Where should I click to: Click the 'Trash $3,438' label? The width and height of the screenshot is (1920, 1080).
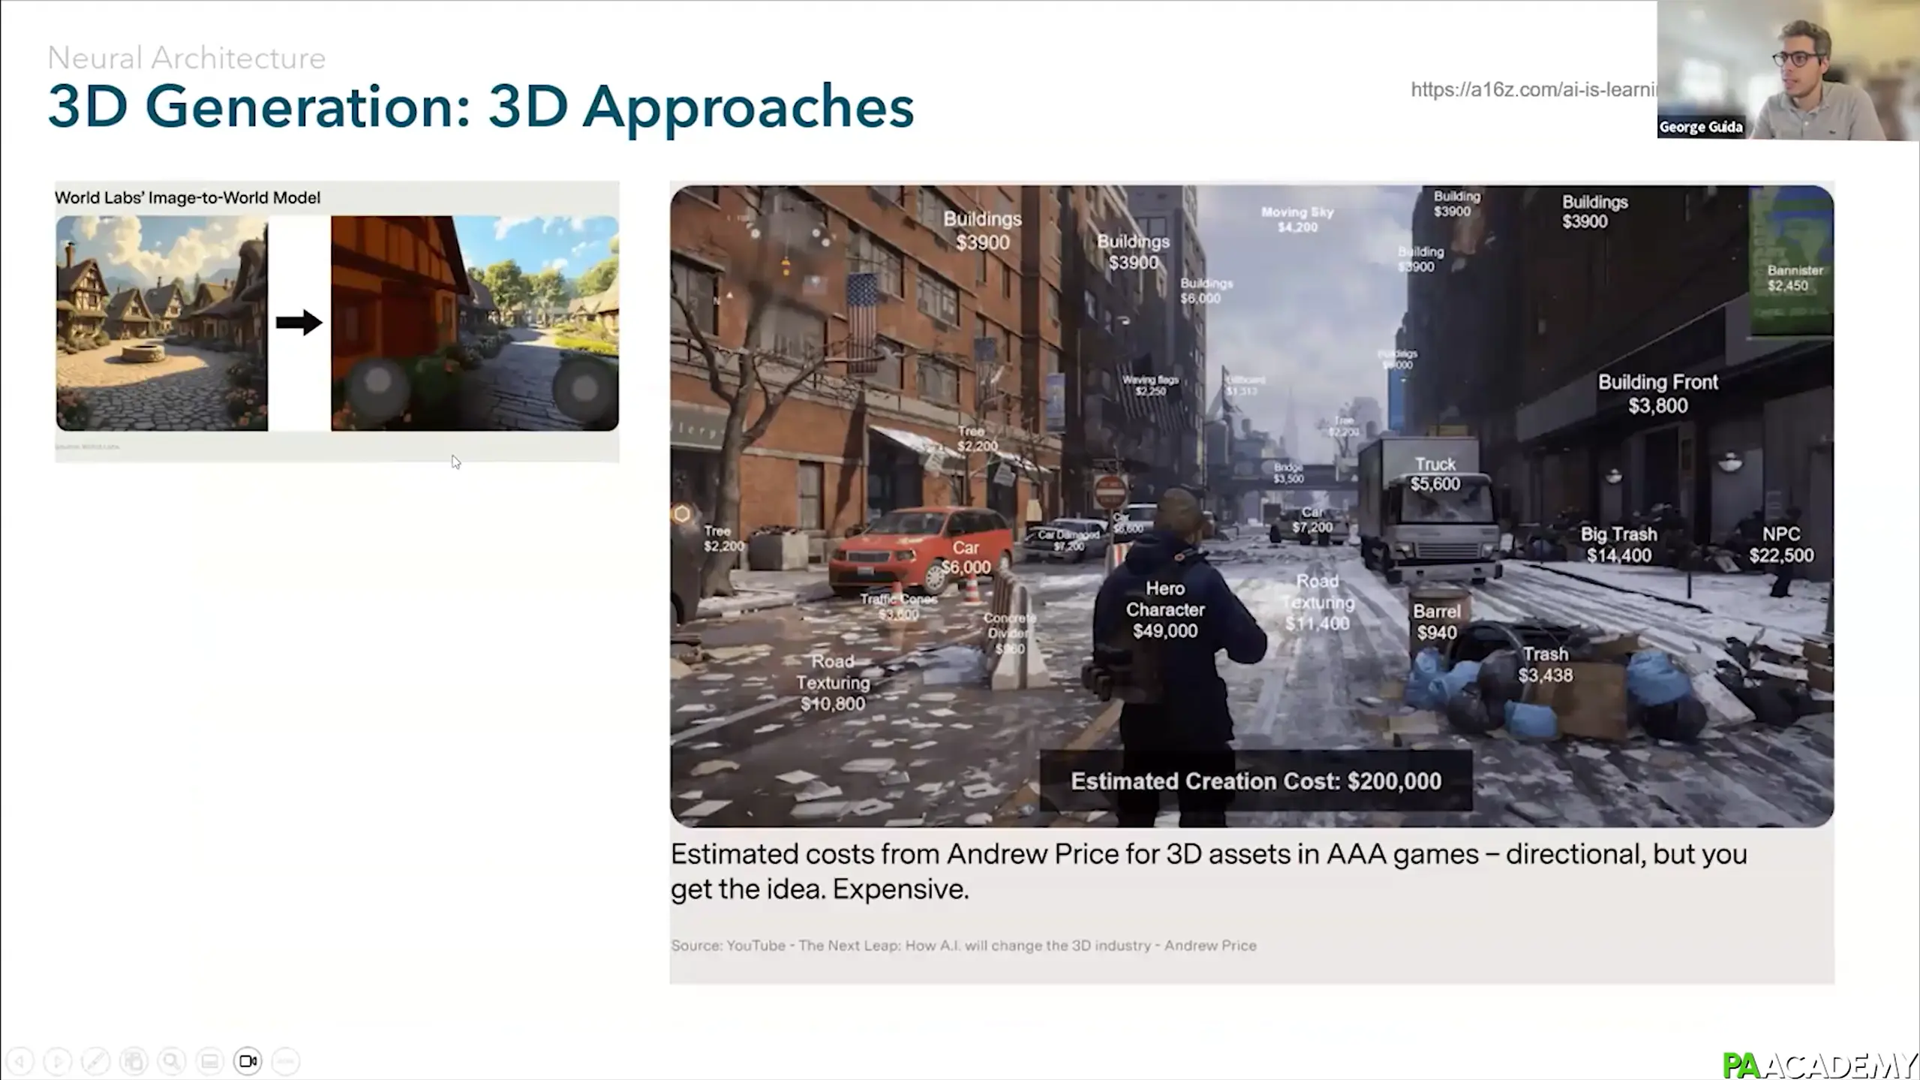click(1545, 664)
